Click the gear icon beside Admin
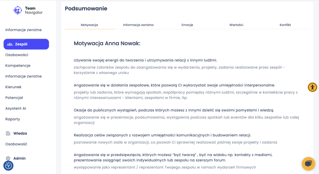 (8, 158)
